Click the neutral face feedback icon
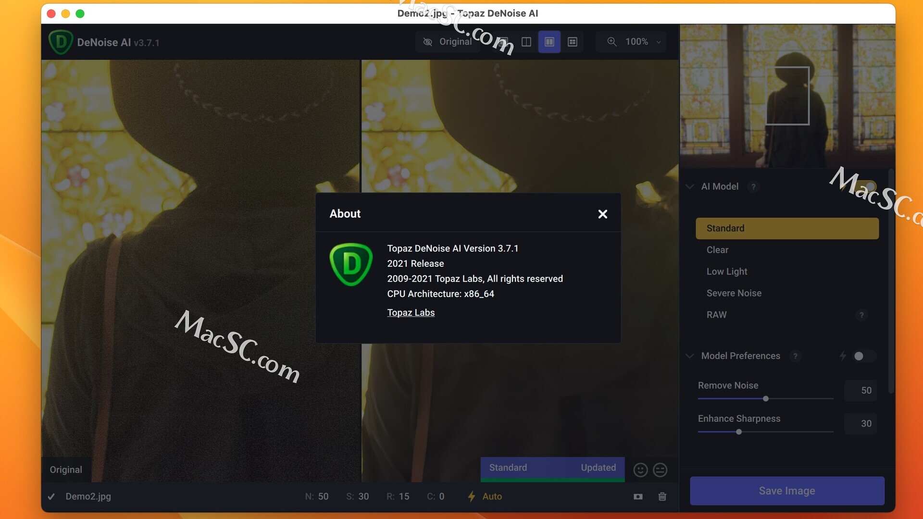This screenshot has width=923, height=519. (660, 470)
